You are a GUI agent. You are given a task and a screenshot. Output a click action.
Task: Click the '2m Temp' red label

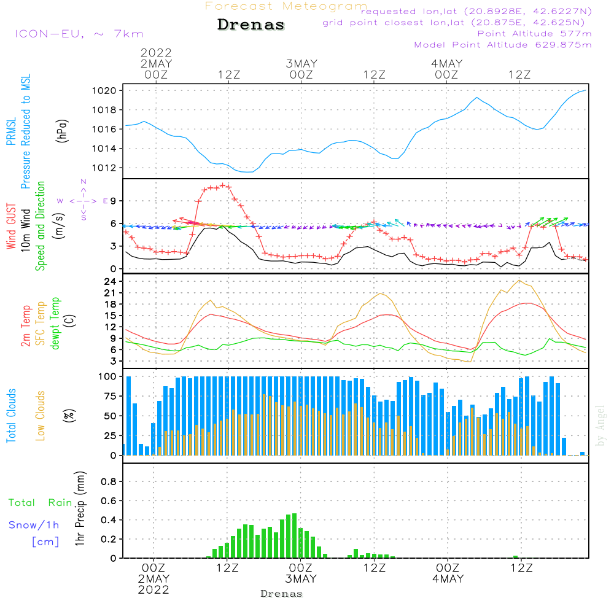25,326
